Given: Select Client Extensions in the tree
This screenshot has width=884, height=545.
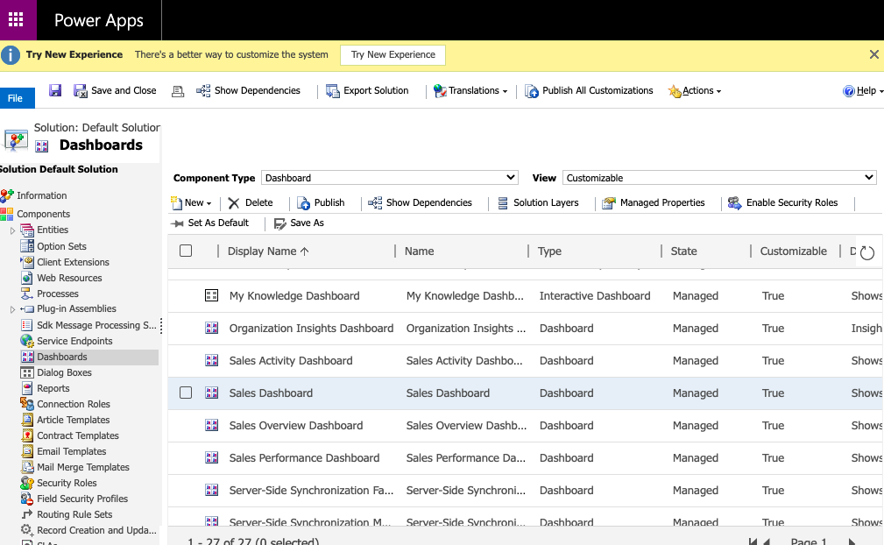Looking at the screenshot, I should pos(74,262).
